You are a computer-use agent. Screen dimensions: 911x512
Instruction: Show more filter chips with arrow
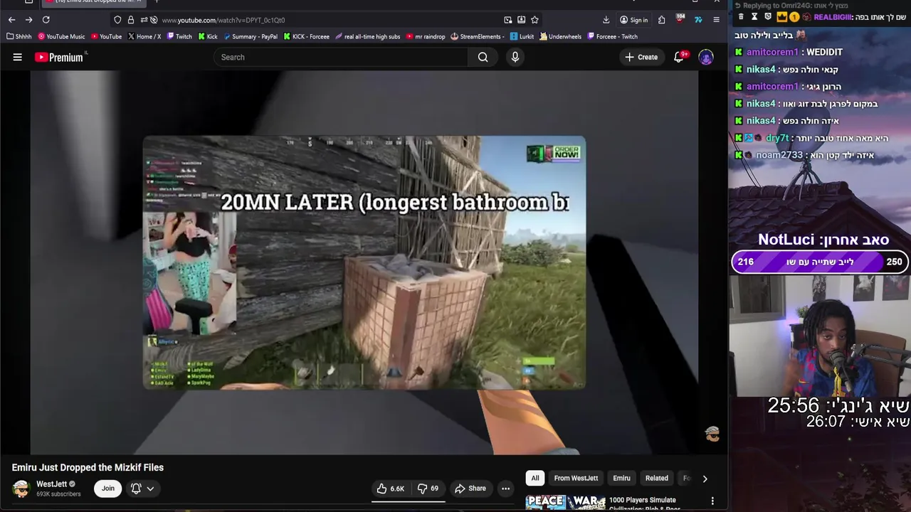[705, 479]
